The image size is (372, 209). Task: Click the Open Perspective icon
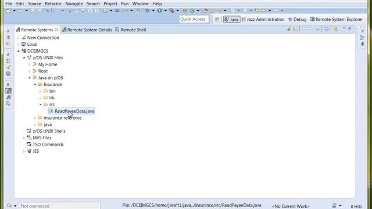coord(217,19)
